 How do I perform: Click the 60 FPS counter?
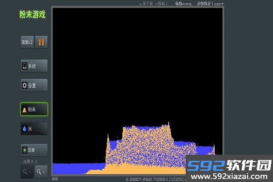(x=183, y=4)
